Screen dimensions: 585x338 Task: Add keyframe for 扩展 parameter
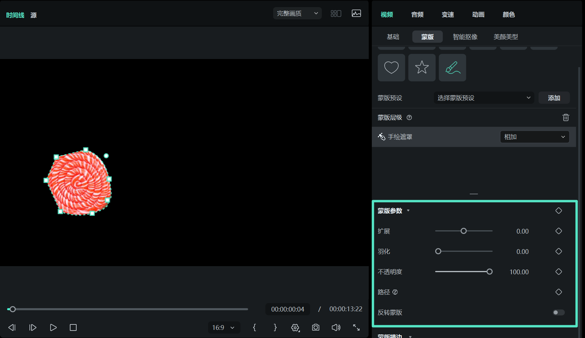[x=559, y=231]
